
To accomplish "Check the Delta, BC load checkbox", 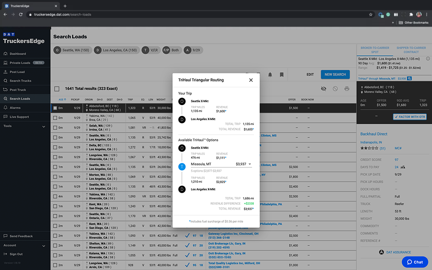I will click(x=55, y=147).
